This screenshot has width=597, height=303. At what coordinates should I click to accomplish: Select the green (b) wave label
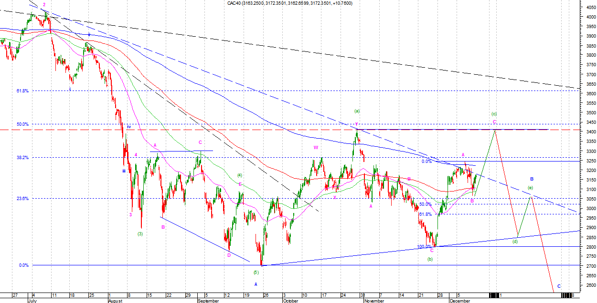pos(430,259)
